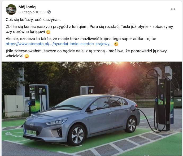Click the winking emoji after 'właściciel'
This screenshot has width=183, height=156.
point(27,56)
